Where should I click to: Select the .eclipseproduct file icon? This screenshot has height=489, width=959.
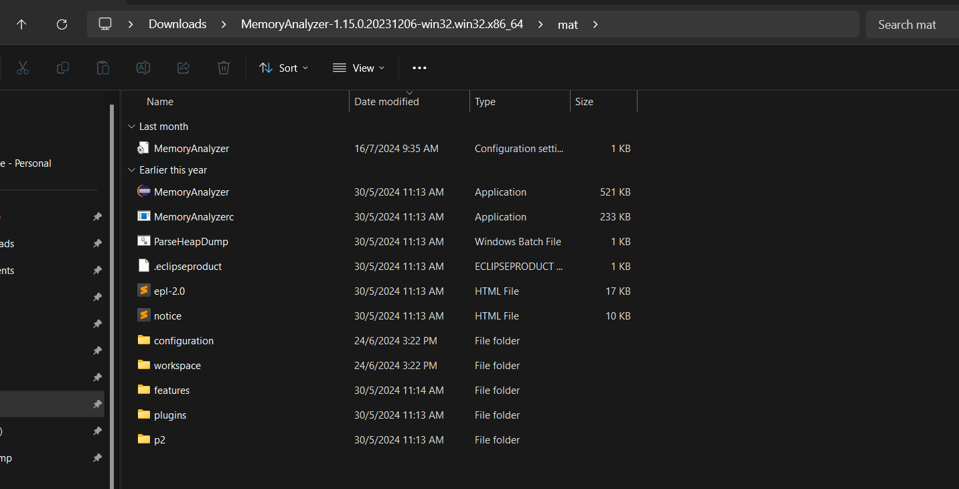[x=143, y=266]
